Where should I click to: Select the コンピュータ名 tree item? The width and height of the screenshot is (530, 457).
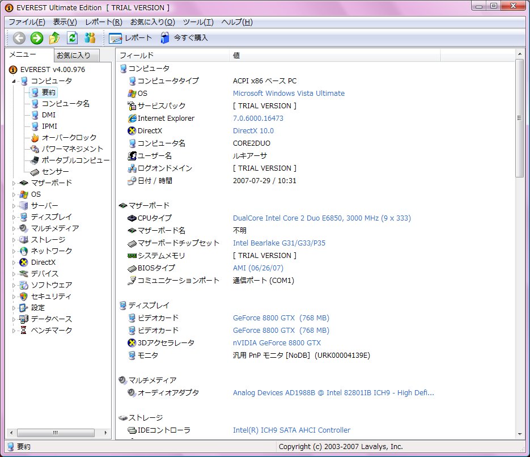pyautogui.click(x=66, y=103)
